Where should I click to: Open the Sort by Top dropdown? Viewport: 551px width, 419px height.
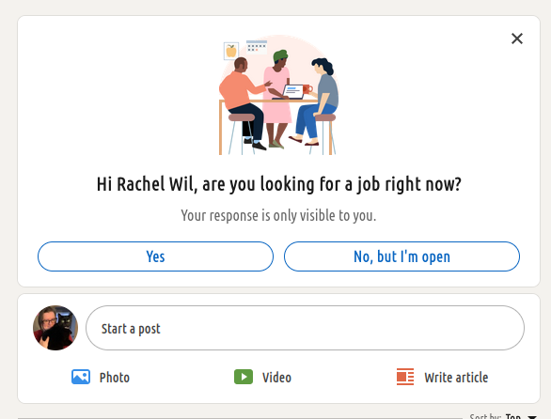click(x=503, y=416)
